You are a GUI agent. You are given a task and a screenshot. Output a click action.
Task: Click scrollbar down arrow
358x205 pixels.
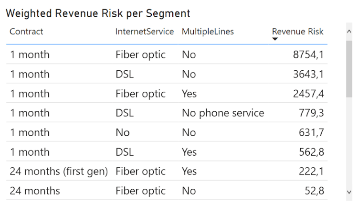click(x=349, y=192)
